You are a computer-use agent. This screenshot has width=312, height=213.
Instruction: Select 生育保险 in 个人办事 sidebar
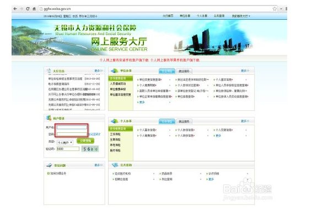(115, 139)
